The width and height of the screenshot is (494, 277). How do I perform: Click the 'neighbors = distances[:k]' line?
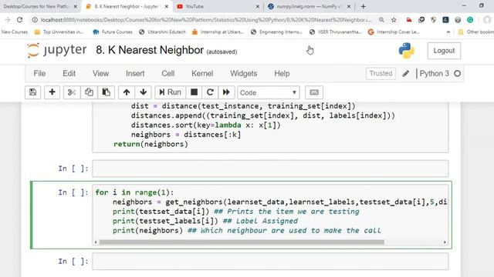click(x=186, y=135)
